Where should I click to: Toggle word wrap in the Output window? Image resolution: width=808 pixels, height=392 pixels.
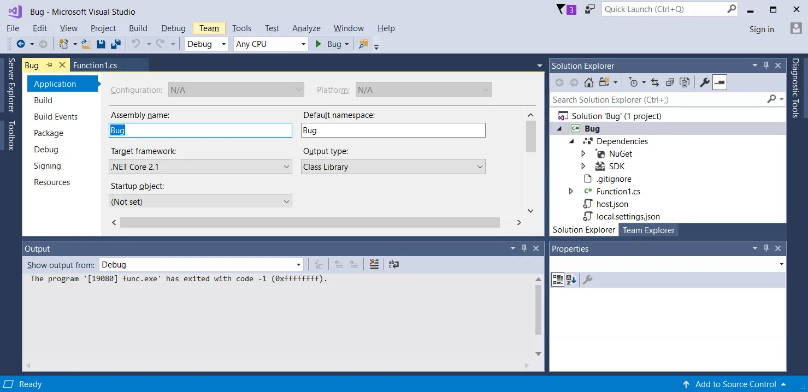pyautogui.click(x=394, y=264)
